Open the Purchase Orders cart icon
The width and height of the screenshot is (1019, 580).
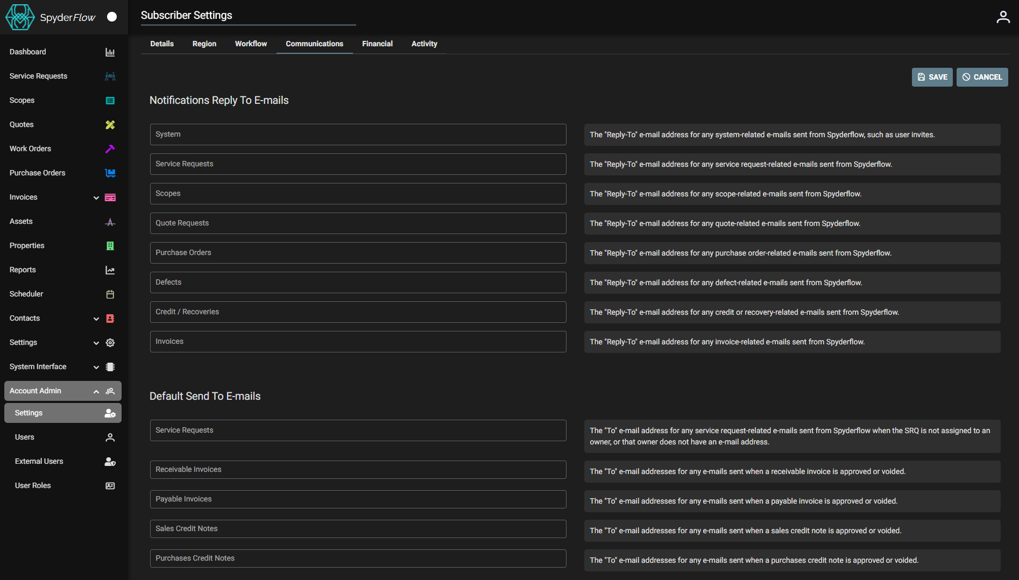[x=110, y=173]
